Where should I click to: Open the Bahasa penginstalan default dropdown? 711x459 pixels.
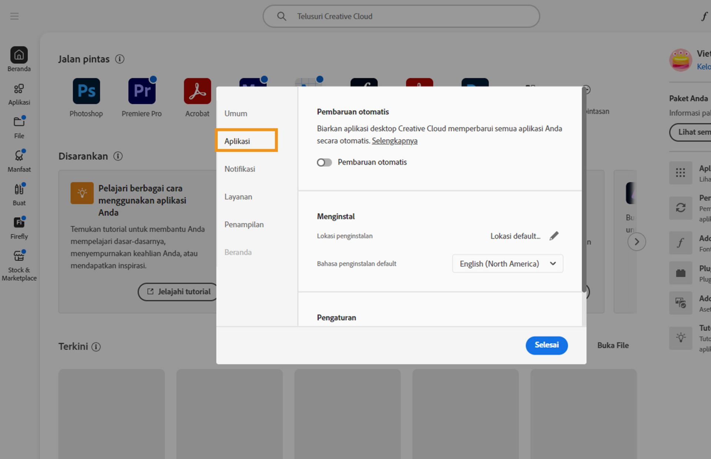507,264
